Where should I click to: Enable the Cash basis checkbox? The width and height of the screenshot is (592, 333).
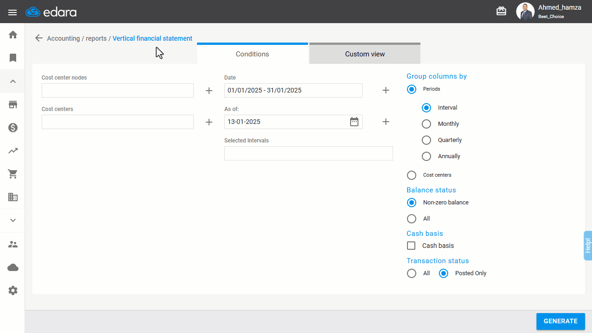(x=411, y=246)
